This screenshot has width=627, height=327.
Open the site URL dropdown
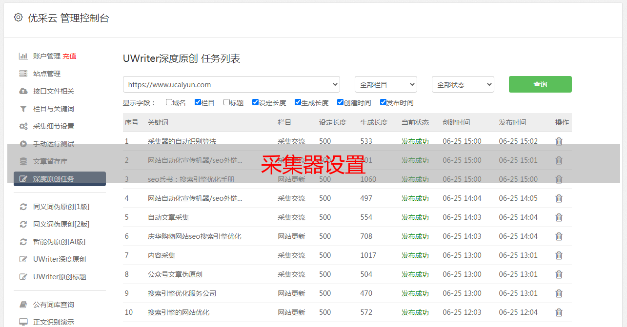coord(231,84)
